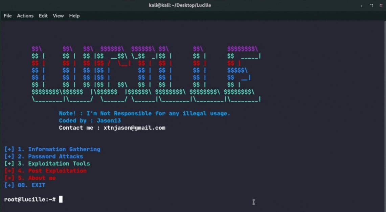Maximize the terminal window
Viewport: 386px width, 212px height.
[371, 5]
